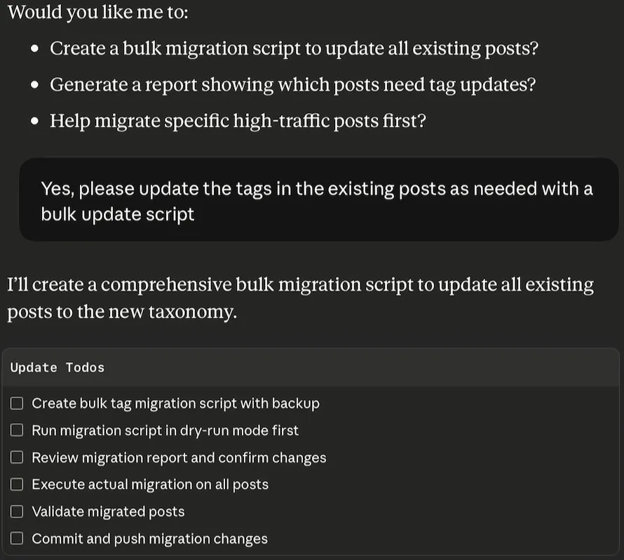The height and width of the screenshot is (560, 624).
Task: Tick the 'Commit and push migration changes' checkbox
Action: (x=17, y=539)
